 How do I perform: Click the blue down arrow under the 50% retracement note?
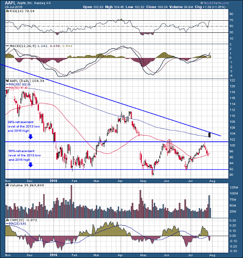click(30, 165)
